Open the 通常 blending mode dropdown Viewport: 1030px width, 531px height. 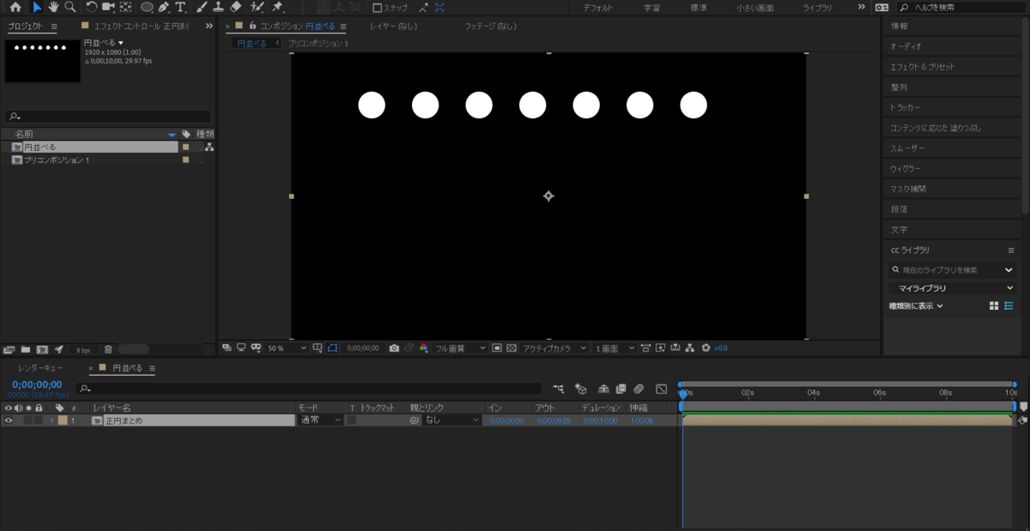coord(320,420)
